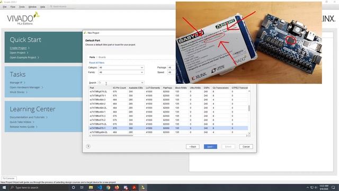This screenshot has height=191, width=339.
Task: Open the notification center icon
Action: click(x=333, y=187)
